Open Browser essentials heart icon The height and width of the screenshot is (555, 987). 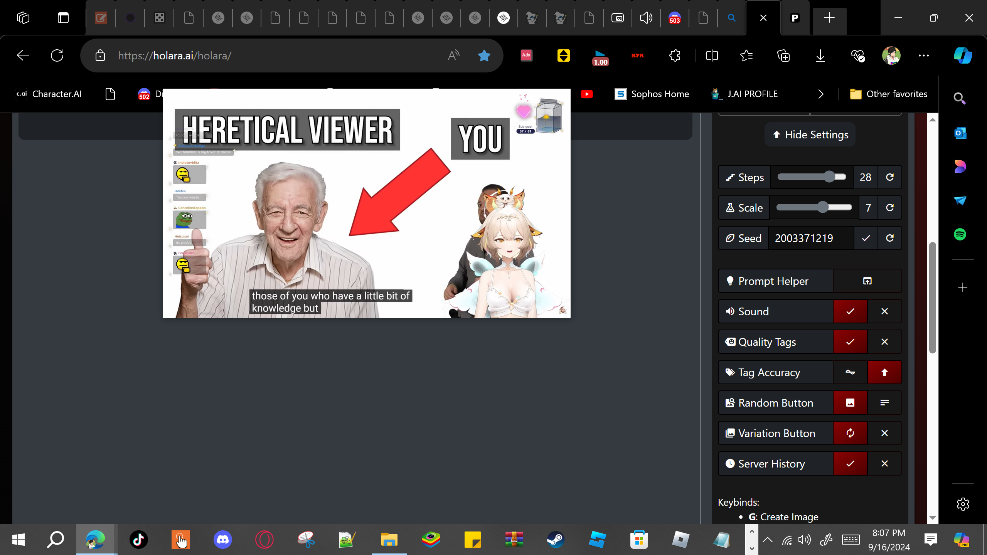point(857,55)
